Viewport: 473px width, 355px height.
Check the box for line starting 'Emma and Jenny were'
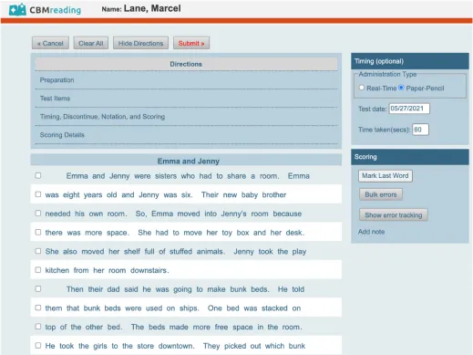click(x=38, y=175)
